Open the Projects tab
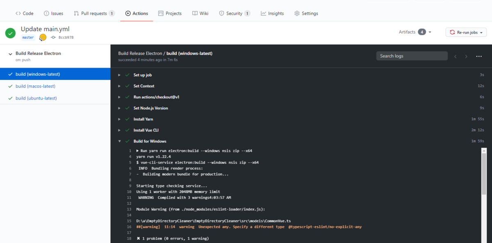The image size is (492, 243). pos(170,14)
